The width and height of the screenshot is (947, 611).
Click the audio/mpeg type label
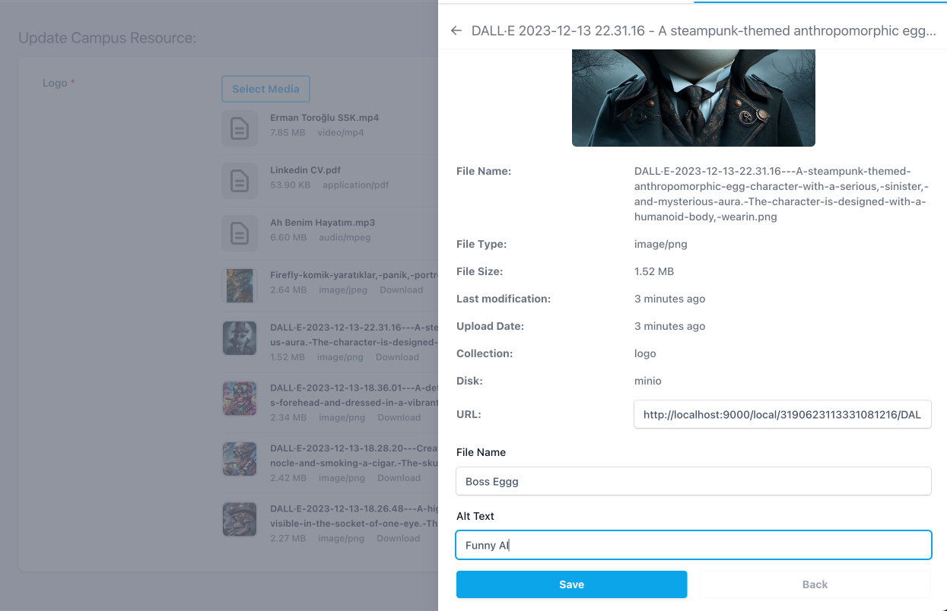pyautogui.click(x=345, y=237)
